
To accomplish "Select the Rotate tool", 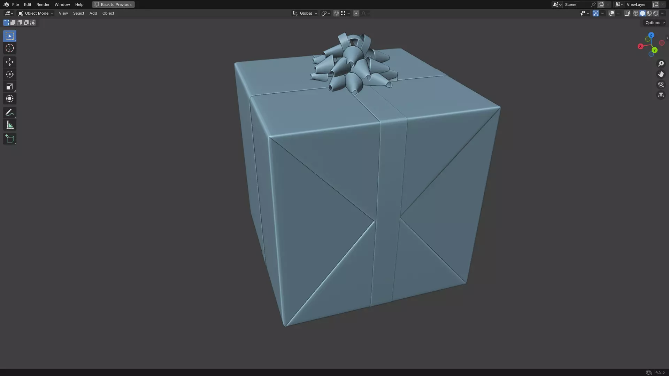I will tap(10, 74).
